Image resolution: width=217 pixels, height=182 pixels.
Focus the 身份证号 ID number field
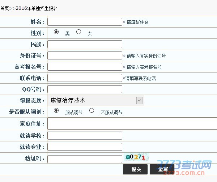pyautogui.click(x=85, y=55)
